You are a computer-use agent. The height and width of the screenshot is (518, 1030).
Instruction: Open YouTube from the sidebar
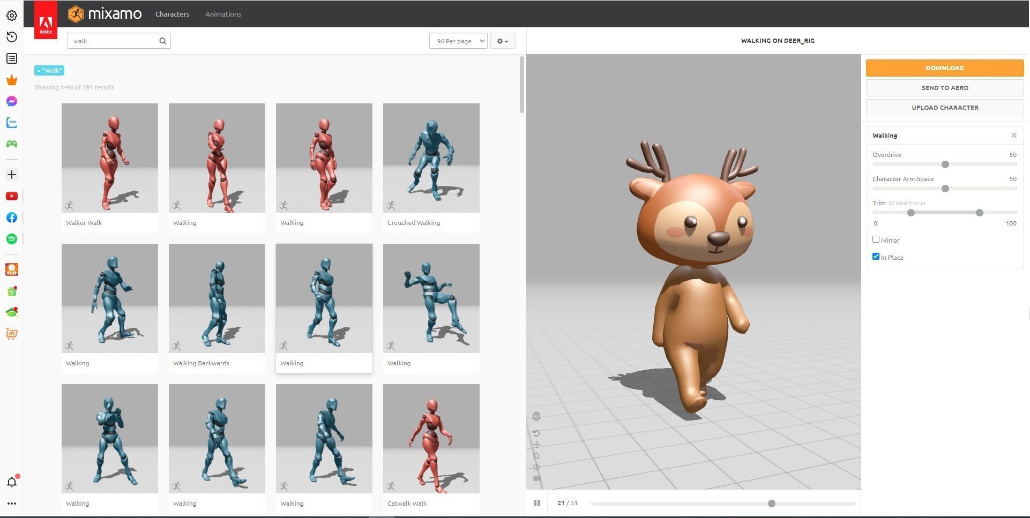point(12,196)
